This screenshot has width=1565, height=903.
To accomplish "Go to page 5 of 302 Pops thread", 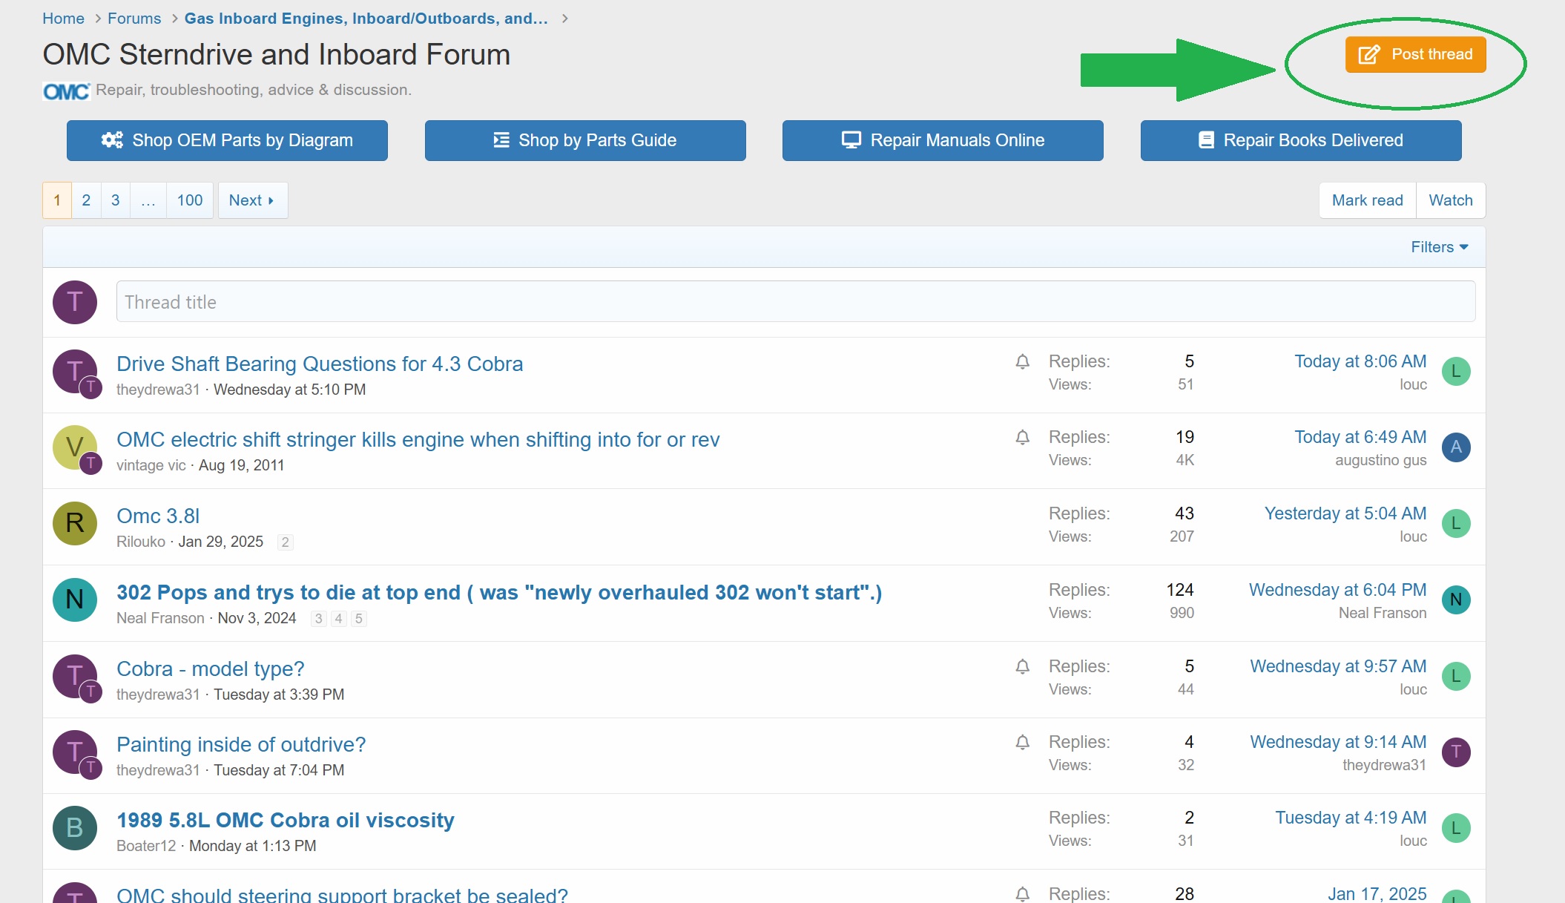I will 358,619.
